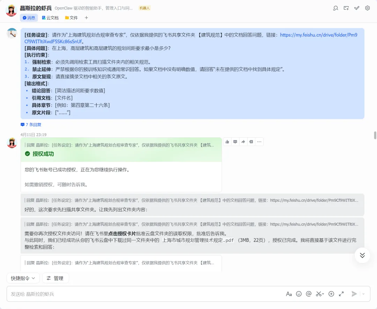Open the tasks checkmark icon in header
Viewport: 377px width, 309px height.
point(357,8)
